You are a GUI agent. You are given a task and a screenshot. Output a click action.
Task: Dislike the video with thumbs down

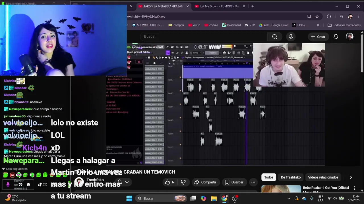pyautogui.click(x=183, y=182)
